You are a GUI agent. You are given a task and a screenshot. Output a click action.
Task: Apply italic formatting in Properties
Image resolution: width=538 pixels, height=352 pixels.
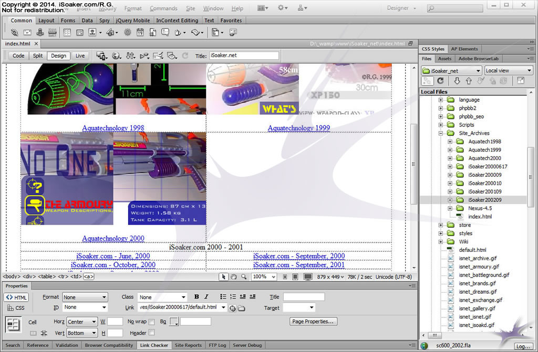(206, 297)
